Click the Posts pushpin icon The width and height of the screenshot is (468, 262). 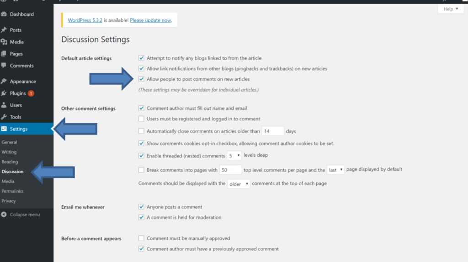pyautogui.click(x=4, y=30)
